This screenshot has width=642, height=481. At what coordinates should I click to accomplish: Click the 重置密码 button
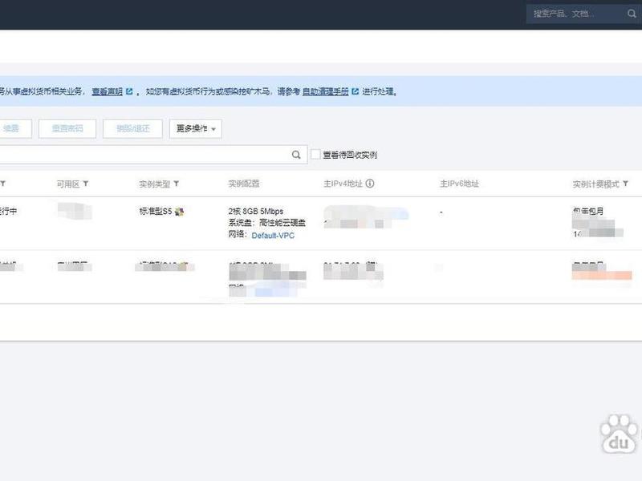pos(67,129)
